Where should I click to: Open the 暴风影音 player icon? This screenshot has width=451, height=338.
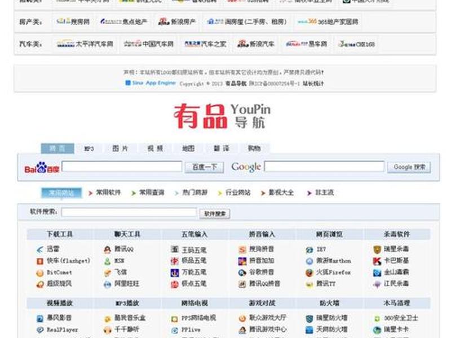39,318
